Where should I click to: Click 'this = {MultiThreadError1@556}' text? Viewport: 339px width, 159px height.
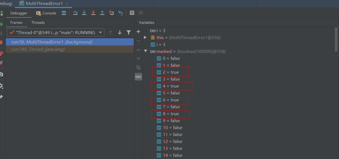pos(188,37)
